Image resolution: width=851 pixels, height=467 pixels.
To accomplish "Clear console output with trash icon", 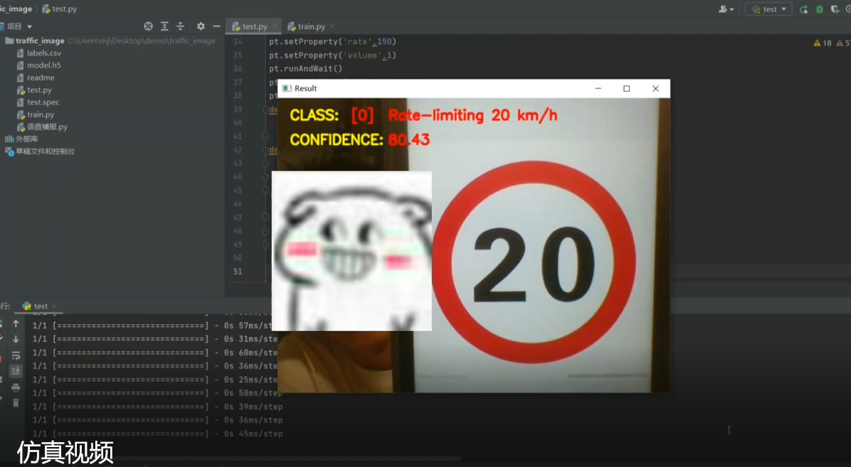I will (16, 403).
